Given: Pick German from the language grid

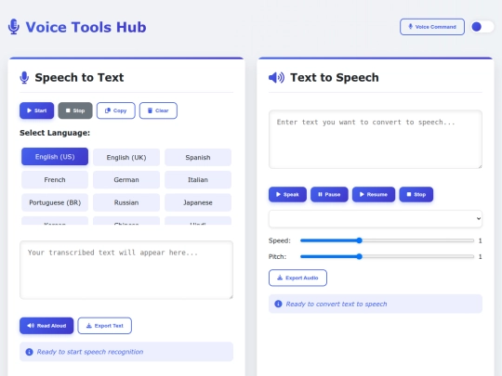Looking at the screenshot, I should [x=126, y=180].
